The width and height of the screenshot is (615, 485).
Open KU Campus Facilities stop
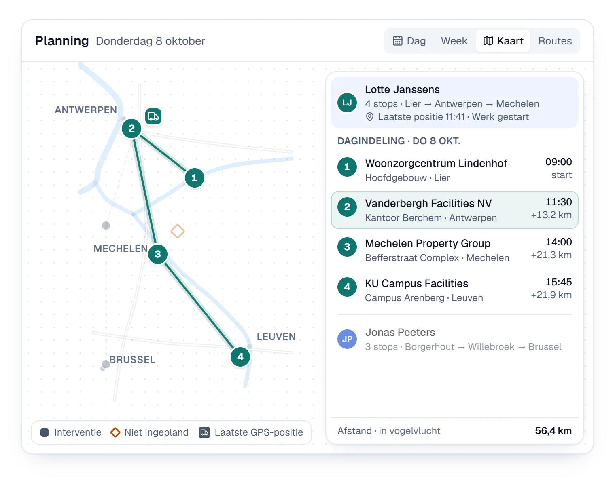pyautogui.click(x=455, y=290)
